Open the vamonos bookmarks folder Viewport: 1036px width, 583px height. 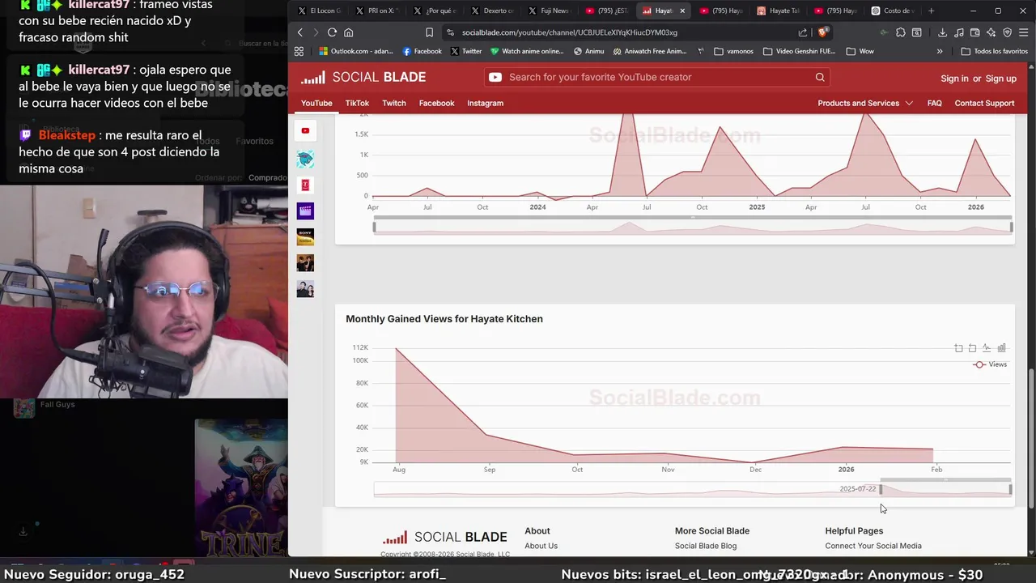(x=733, y=51)
